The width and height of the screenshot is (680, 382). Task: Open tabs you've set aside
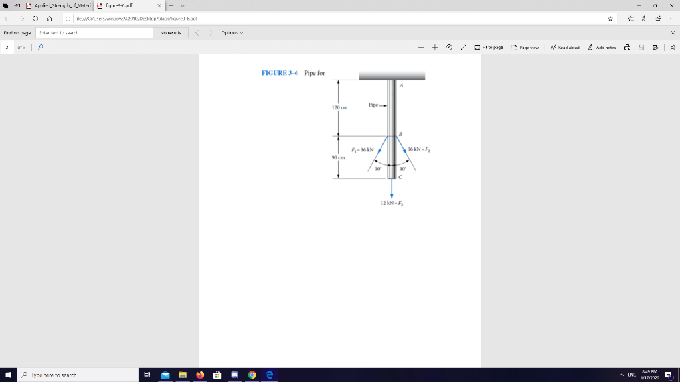[x=5, y=5]
